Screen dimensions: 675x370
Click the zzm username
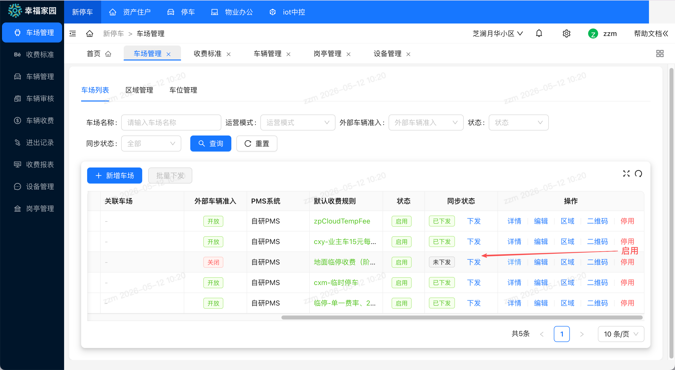[610, 33]
